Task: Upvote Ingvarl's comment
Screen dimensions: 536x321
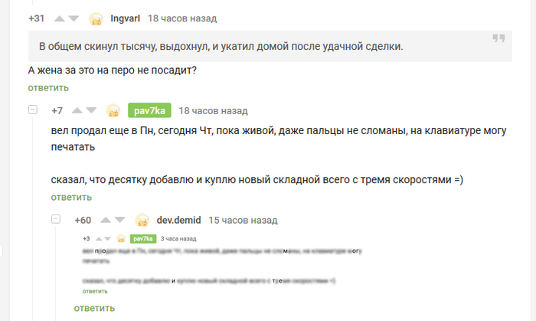Action: [x=60, y=18]
